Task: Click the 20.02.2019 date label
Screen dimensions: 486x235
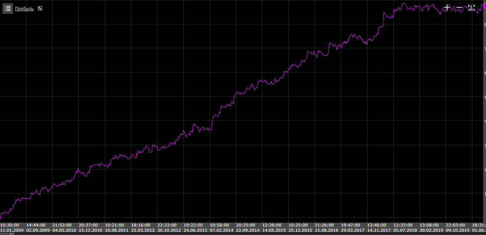Action: (x=431, y=230)
